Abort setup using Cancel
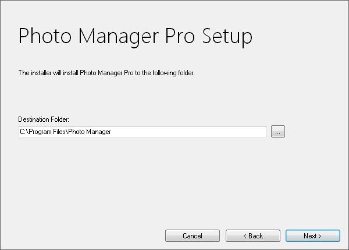Screen dimensions: 349x250 tap(193, 236)
